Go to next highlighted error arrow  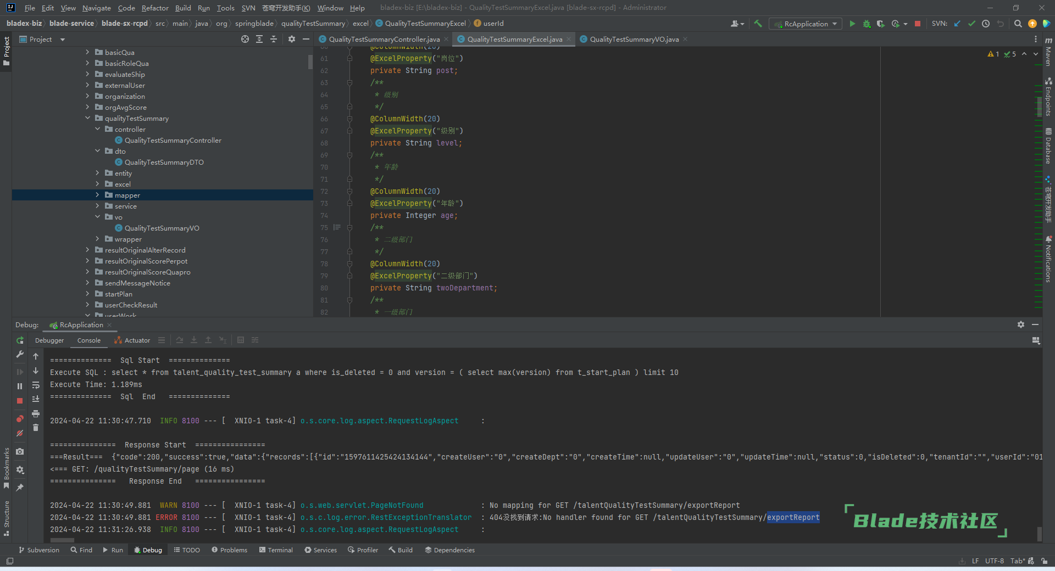pos(1036,54)
